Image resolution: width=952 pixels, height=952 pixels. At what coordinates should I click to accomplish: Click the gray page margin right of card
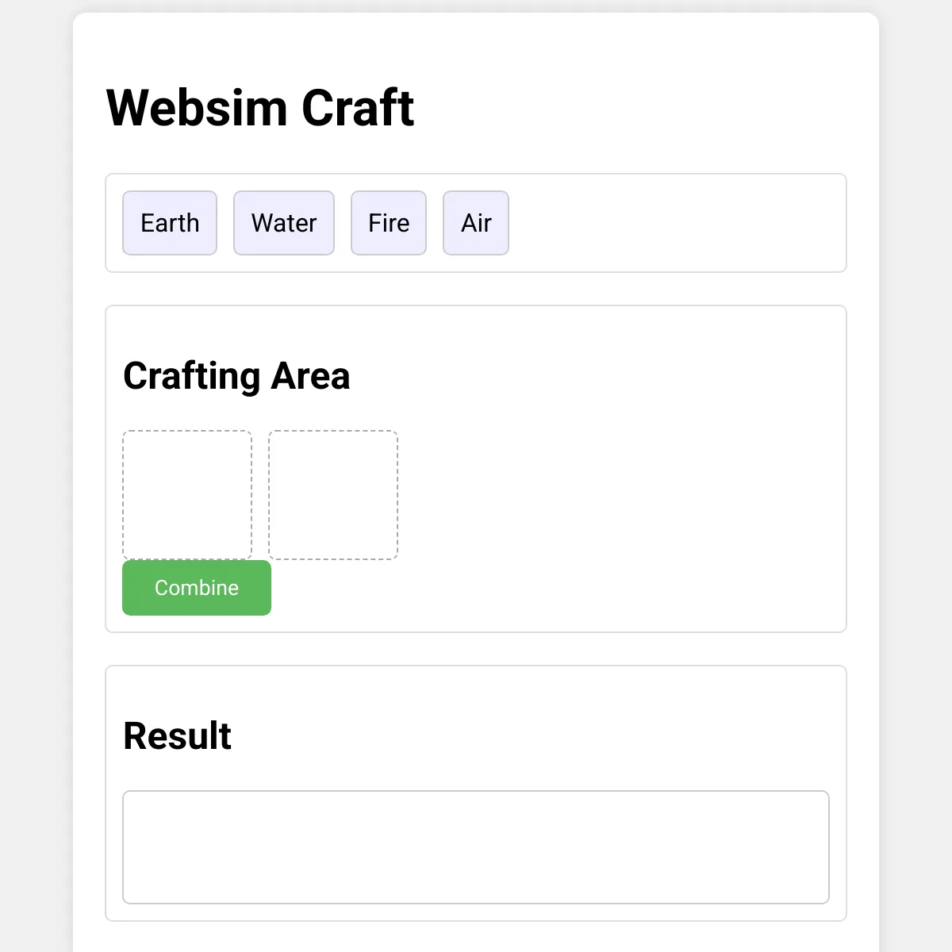[916, 476]
